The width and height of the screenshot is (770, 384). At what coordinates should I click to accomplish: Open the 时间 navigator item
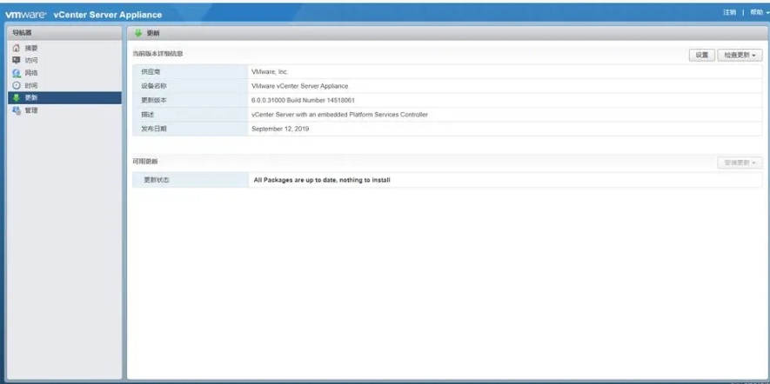65,85
